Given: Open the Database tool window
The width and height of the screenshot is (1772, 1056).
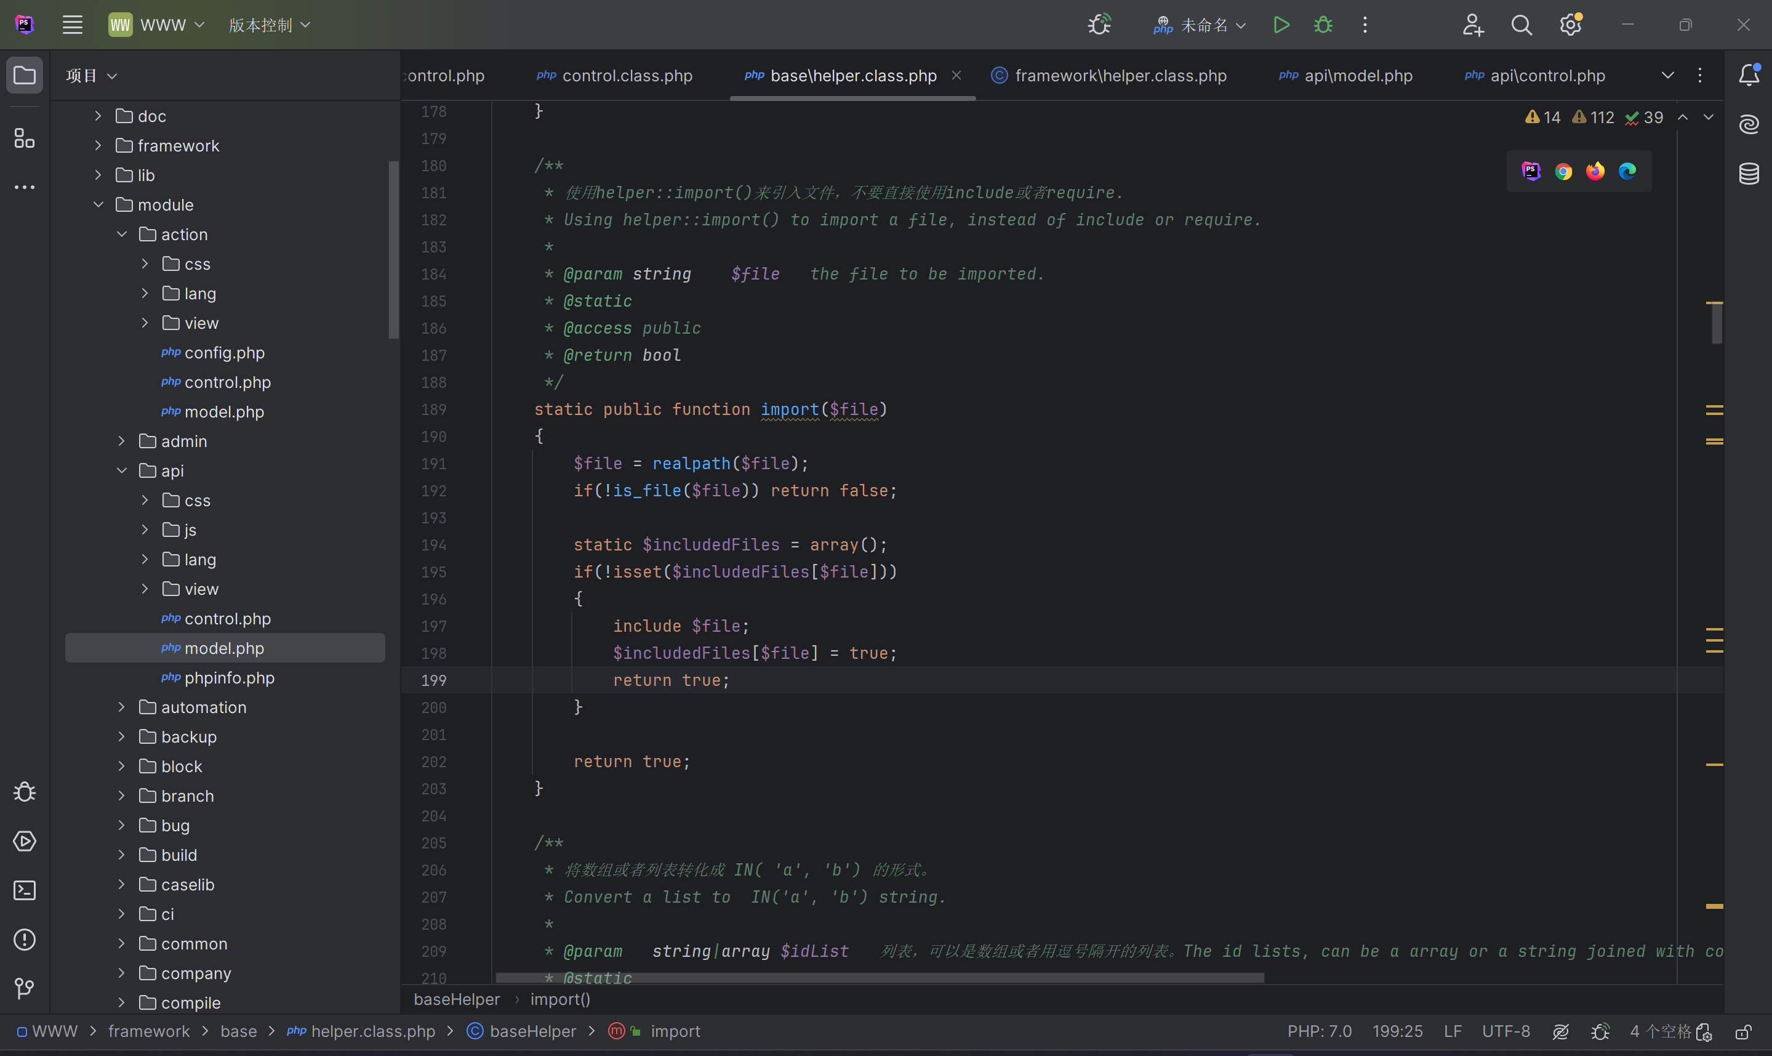Looking at the screenshot, I should [x=1749, y=173].
